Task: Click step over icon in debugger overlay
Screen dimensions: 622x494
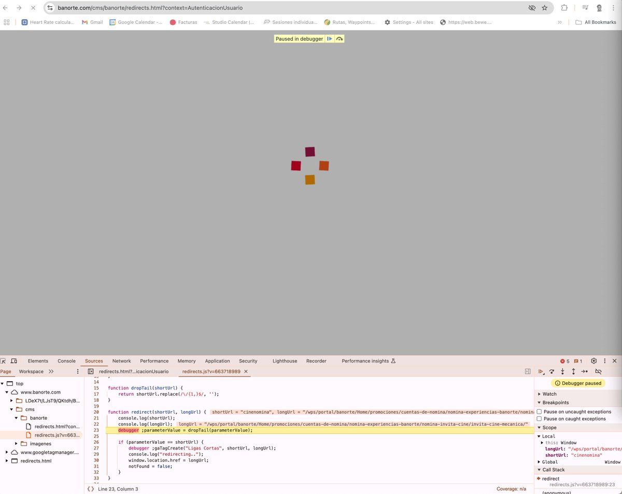Action: coord(339,39)
